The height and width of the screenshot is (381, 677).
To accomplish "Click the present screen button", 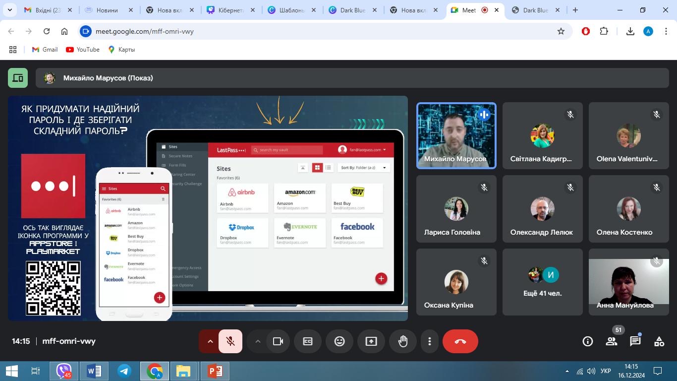I will (x=371, y=341).
